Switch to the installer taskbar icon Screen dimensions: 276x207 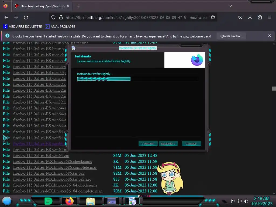point(133,201)
